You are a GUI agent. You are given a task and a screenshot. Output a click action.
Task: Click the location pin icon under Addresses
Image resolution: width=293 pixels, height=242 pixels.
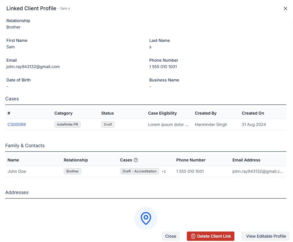click(146, 218)
